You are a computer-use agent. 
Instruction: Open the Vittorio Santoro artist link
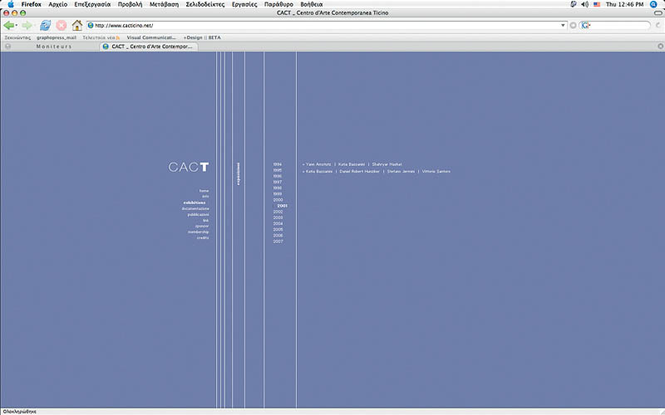(x=436, y=172)
